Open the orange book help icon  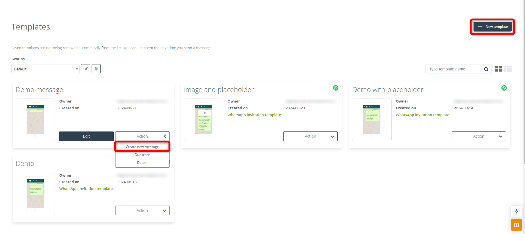[x=516, y=225]
